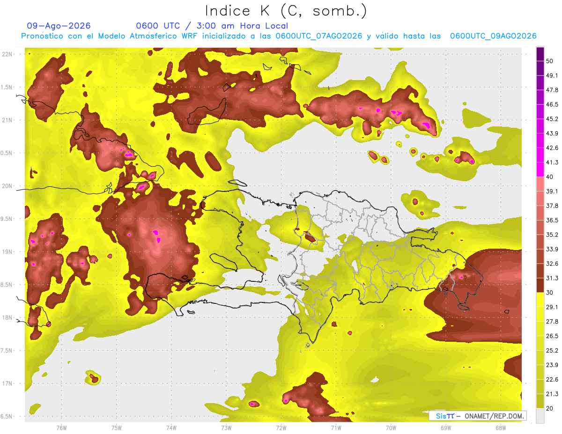This screenshot has height=434, width=562.
Task: Click the colorbar value 37.8
Action: (x=552, y=206)
